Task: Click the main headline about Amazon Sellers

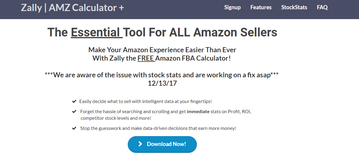Action: pos(162,32)
